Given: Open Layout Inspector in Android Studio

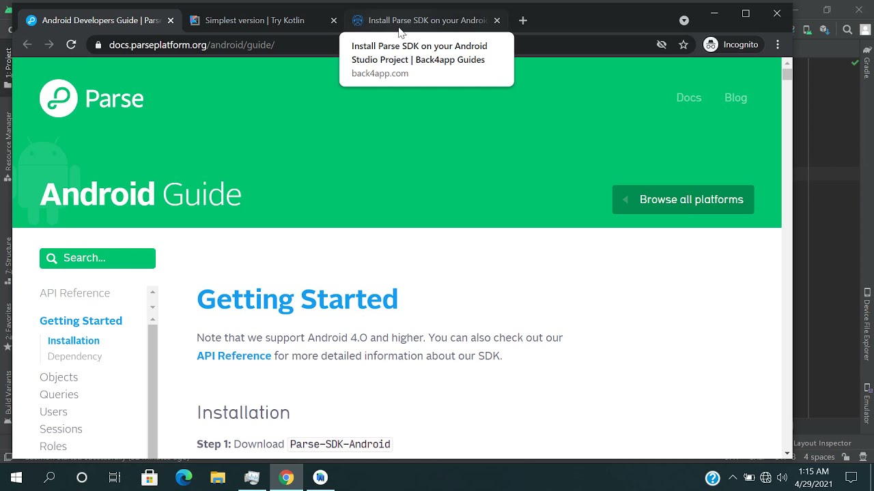Looking at the screenshot, I should pyautogui.click(x=822, y=443).
